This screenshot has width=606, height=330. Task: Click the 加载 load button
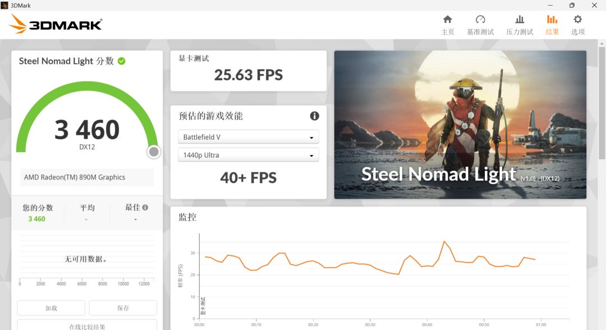point(51,308)
